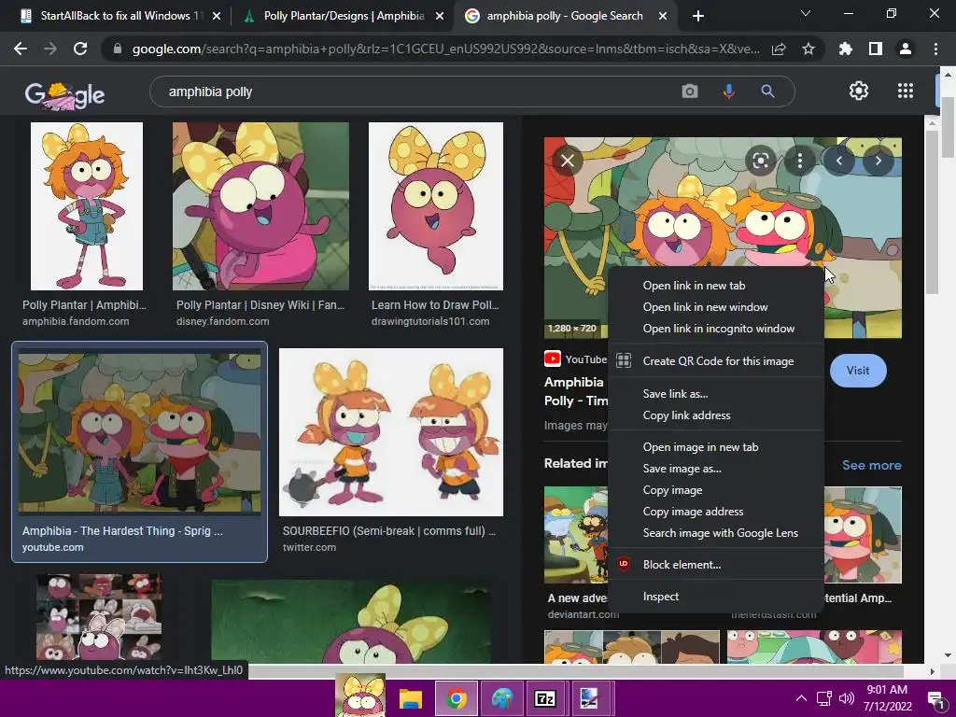The image size is (956, 717).
Task: Toggle the Chrome side panel
Action: [x=876, y=49]
